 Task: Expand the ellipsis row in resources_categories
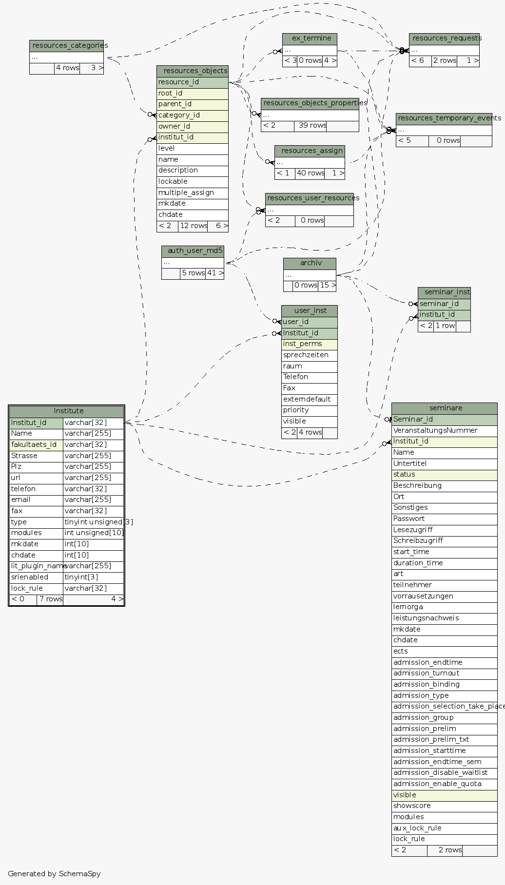pos(66,58)
